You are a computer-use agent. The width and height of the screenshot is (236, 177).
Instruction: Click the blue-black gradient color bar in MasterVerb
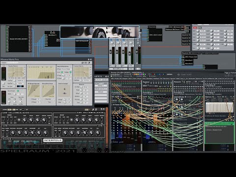(20, 87)
